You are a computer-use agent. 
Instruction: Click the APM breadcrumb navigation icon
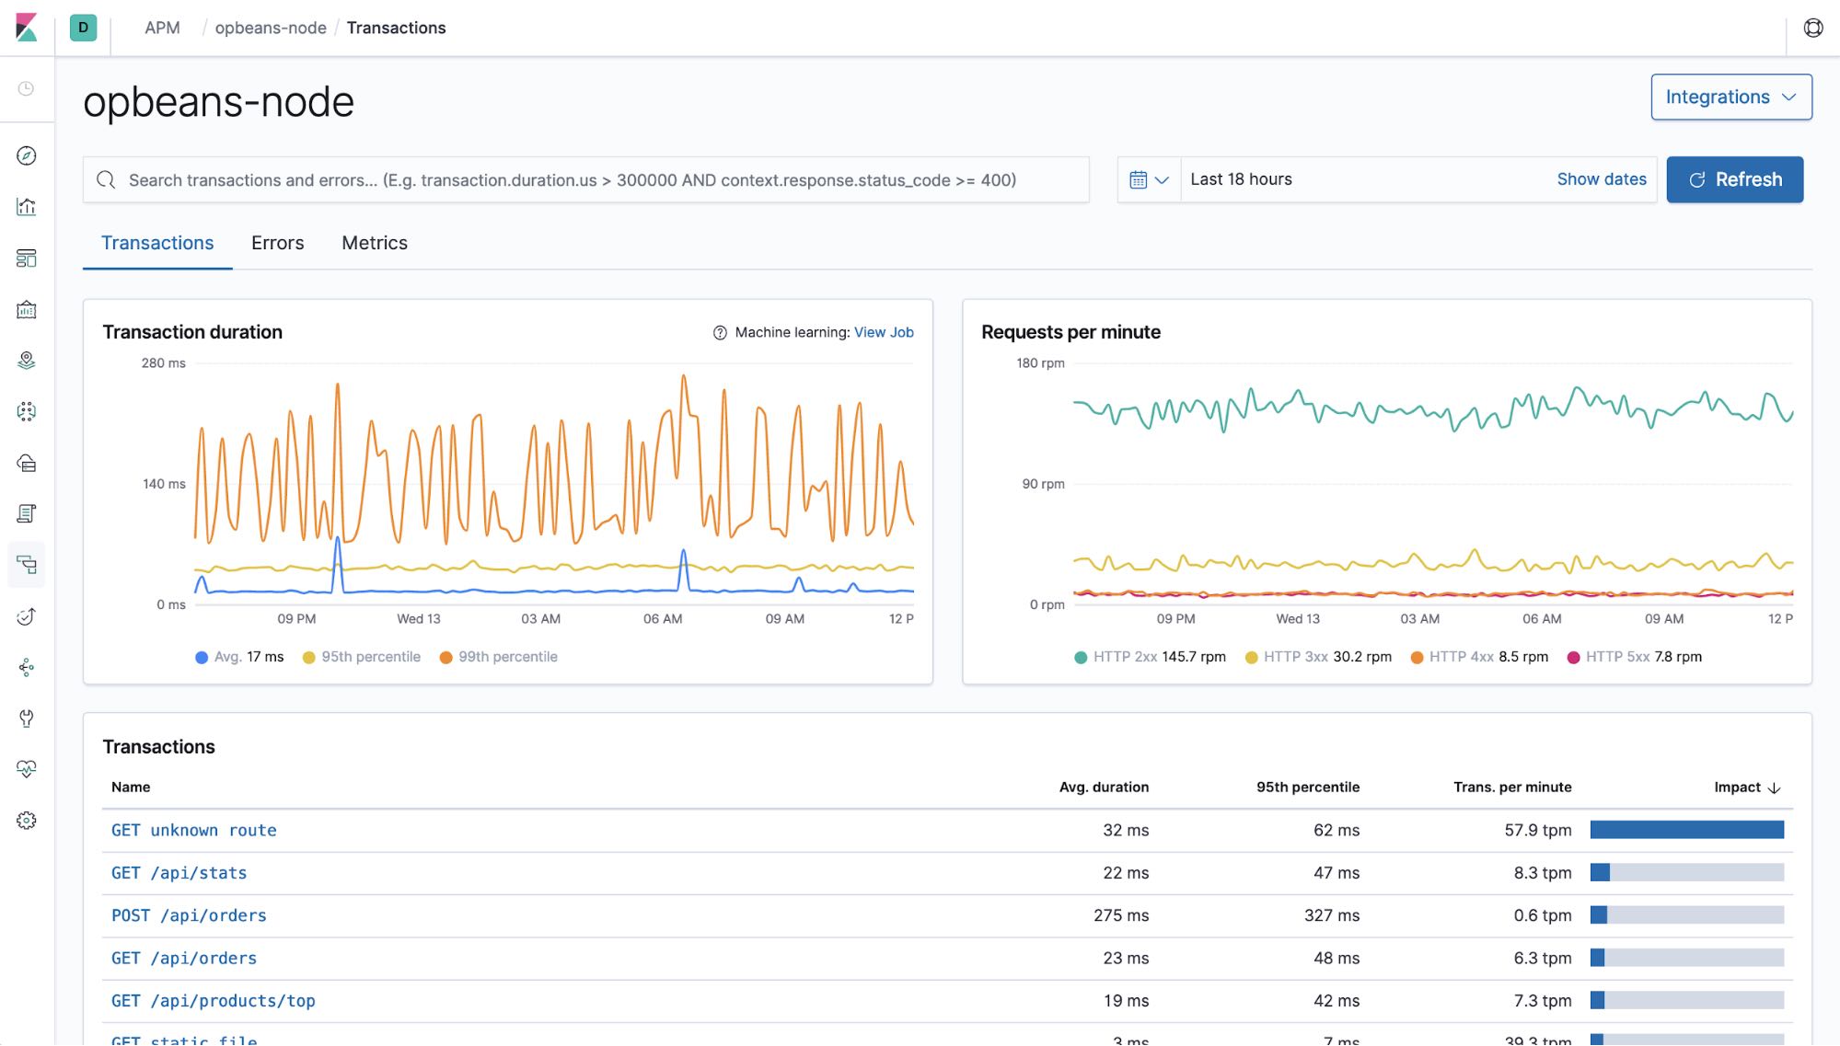click(162, 28)
